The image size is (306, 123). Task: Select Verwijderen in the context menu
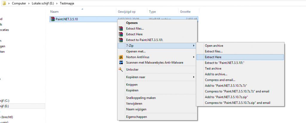coord(157,104)
